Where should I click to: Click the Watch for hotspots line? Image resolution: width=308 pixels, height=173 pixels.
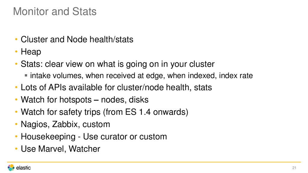(x=85, y=100)
